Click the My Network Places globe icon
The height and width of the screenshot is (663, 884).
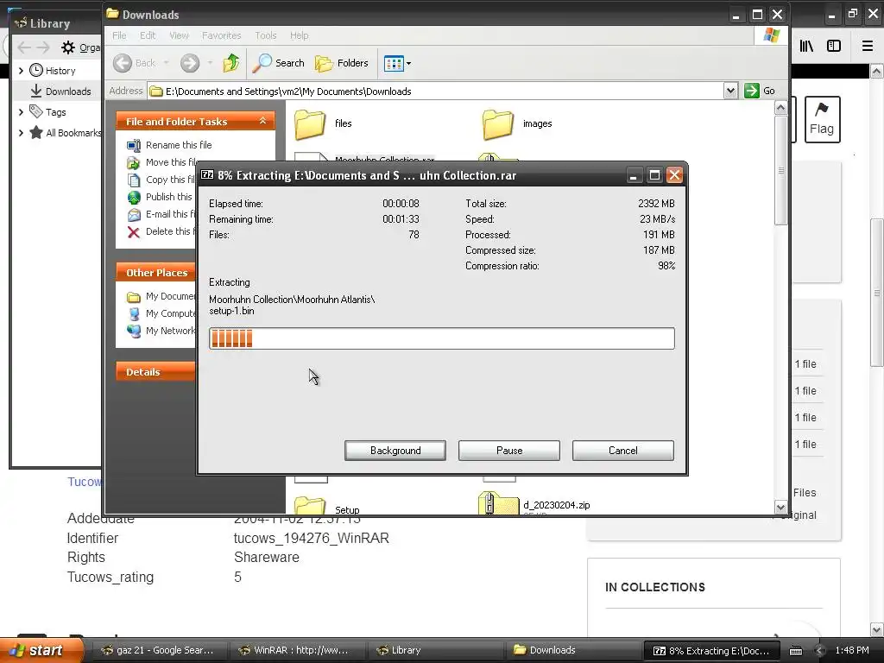pos(134,331)
